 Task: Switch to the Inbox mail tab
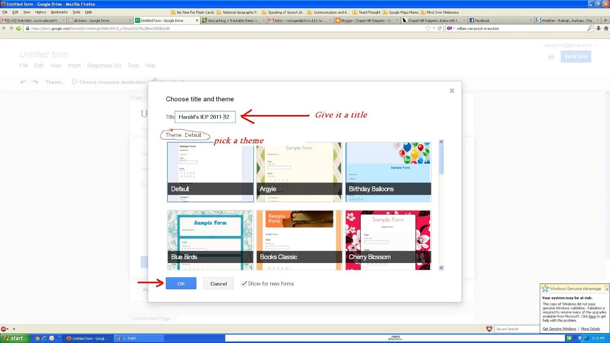click(300, 21)
